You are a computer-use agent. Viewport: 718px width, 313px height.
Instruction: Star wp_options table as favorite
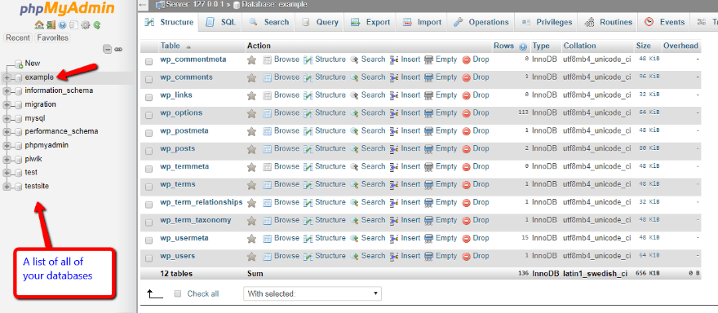click(251, 113)
